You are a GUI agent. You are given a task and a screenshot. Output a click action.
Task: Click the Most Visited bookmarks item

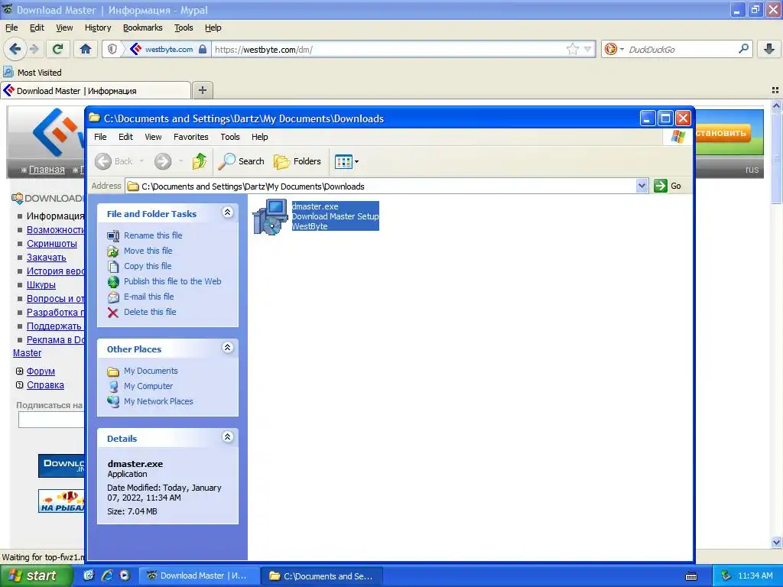coord(32,73)
